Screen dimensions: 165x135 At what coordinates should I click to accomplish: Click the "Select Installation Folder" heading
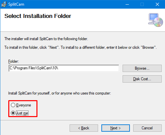[x=38, y=16]
